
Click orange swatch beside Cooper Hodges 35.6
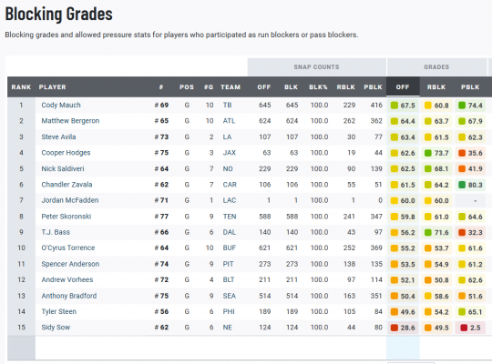click(x=462, y=153)
